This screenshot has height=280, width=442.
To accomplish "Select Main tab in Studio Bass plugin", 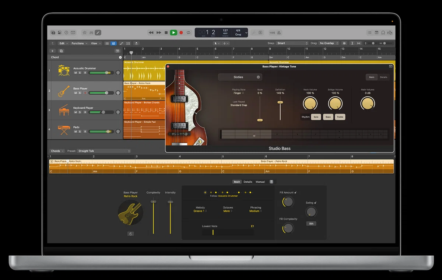I will coord(372,77).
